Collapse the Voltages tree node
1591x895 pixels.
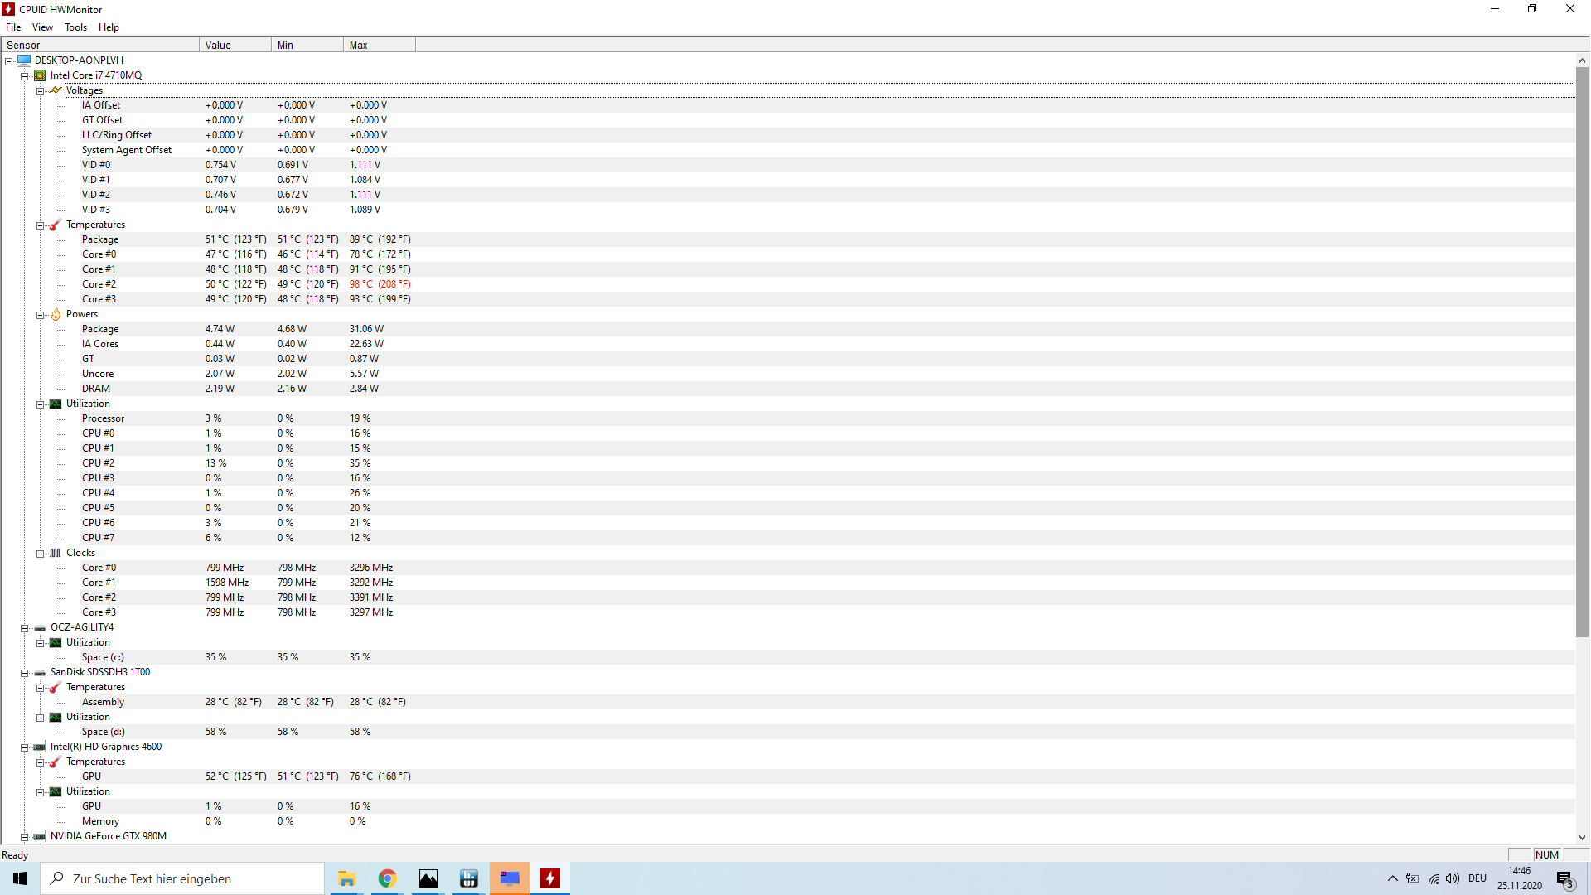coord(40,91)
